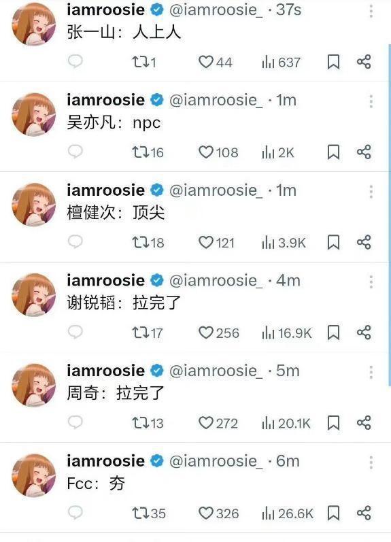
Task: Open the 檀健次：顶尖 tweet text
Action: click(x=116, y=212)
